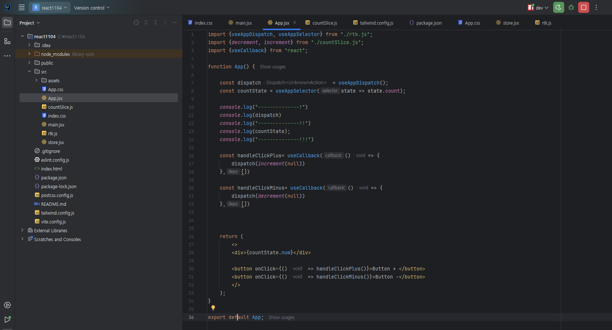Collapse all in Project panel
Screen dimensions: 612x330
(155, 23)
